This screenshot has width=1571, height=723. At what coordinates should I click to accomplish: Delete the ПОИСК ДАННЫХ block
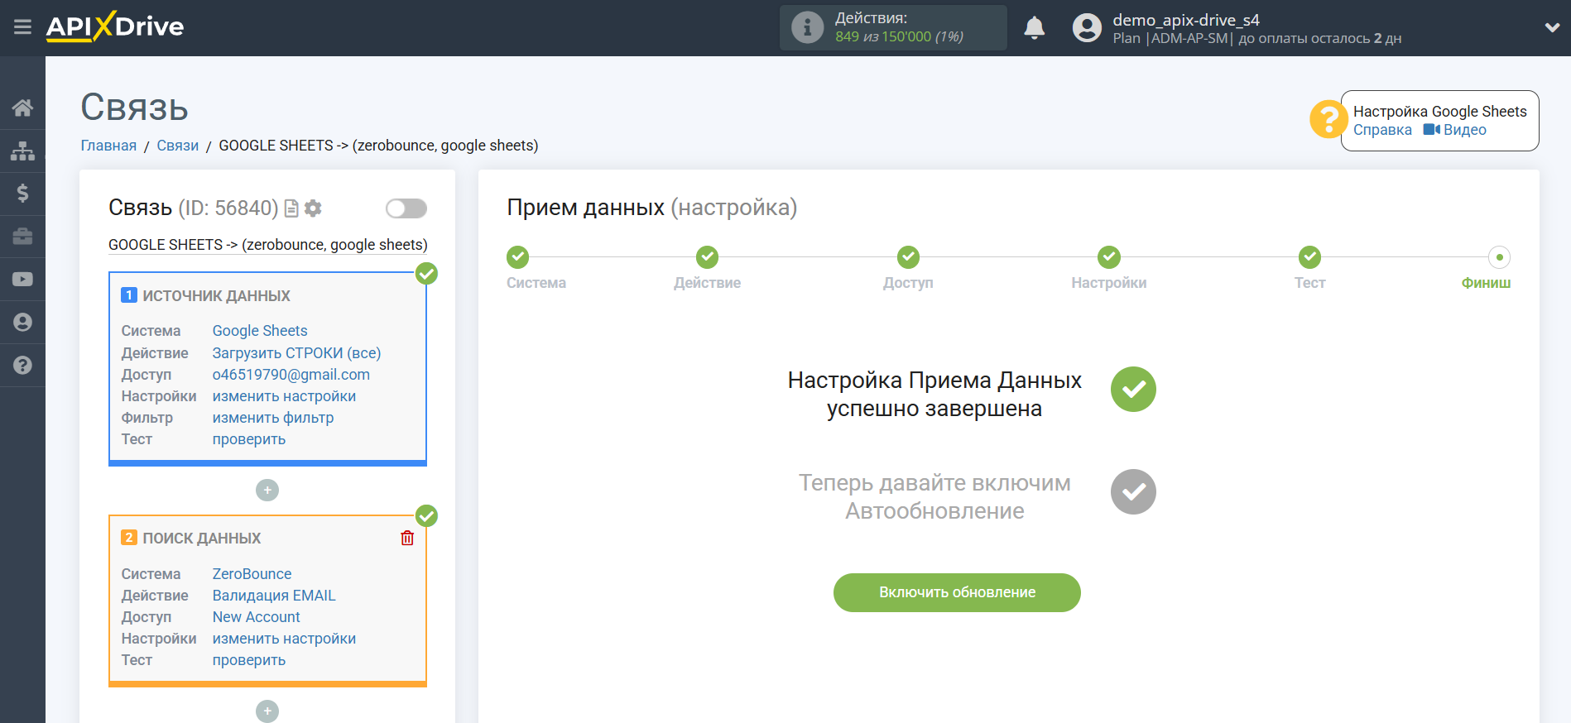tap(407, 539)
